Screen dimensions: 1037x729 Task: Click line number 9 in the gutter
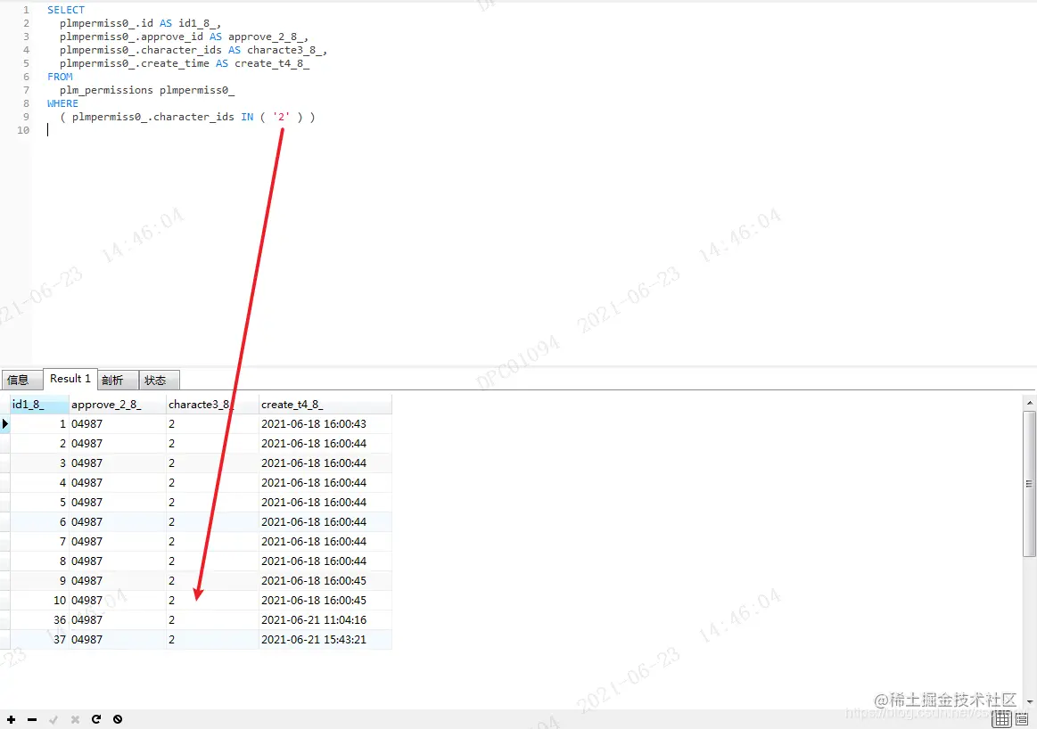pyautogui.click(x=26, y=117)
